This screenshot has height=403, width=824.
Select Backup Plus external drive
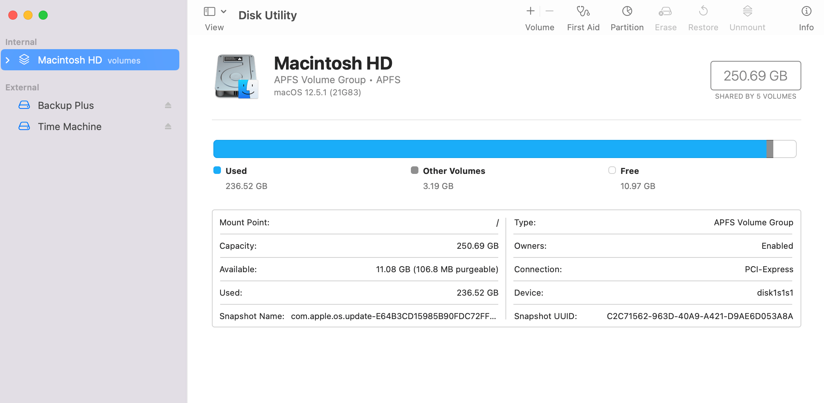point(90,105)
